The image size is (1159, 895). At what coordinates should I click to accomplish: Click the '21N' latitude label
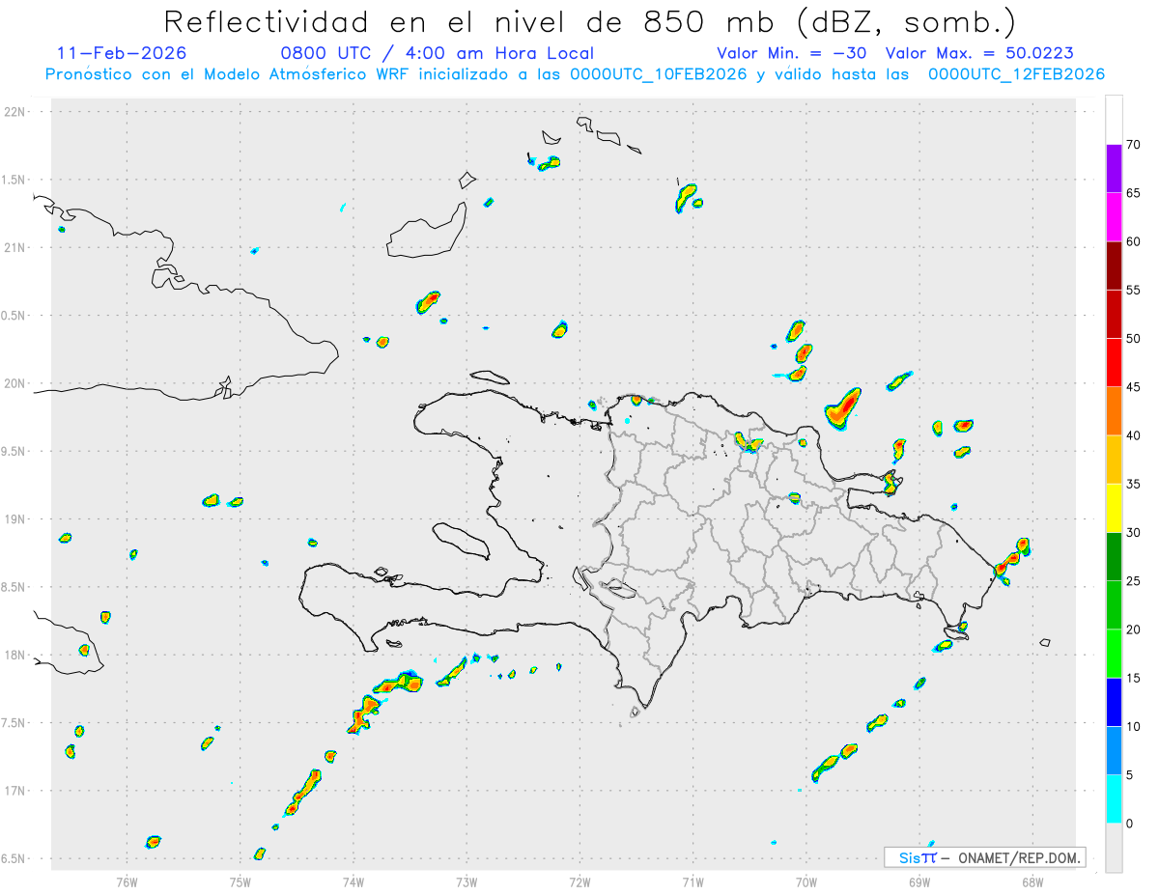tap(15, 247)
